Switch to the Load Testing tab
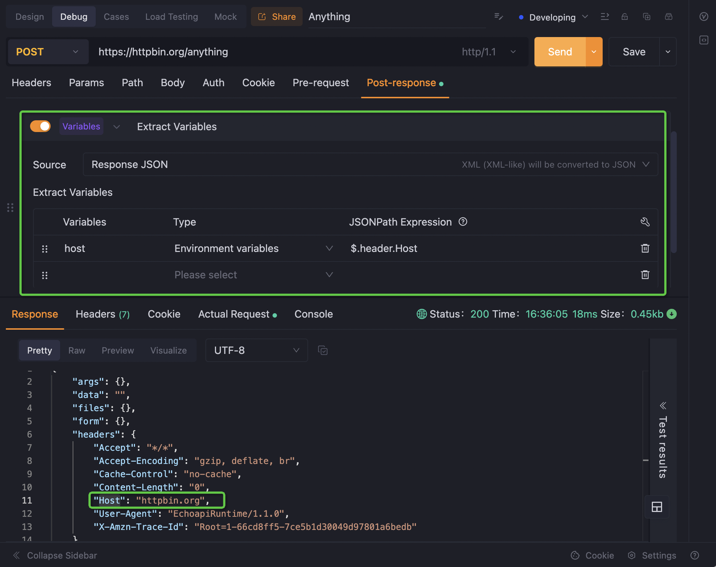The image size is (716, 567). [172, 17]
